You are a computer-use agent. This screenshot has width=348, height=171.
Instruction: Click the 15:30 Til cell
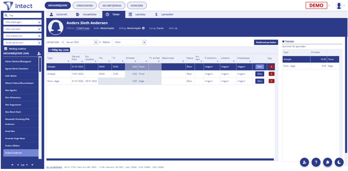[118, 74]
